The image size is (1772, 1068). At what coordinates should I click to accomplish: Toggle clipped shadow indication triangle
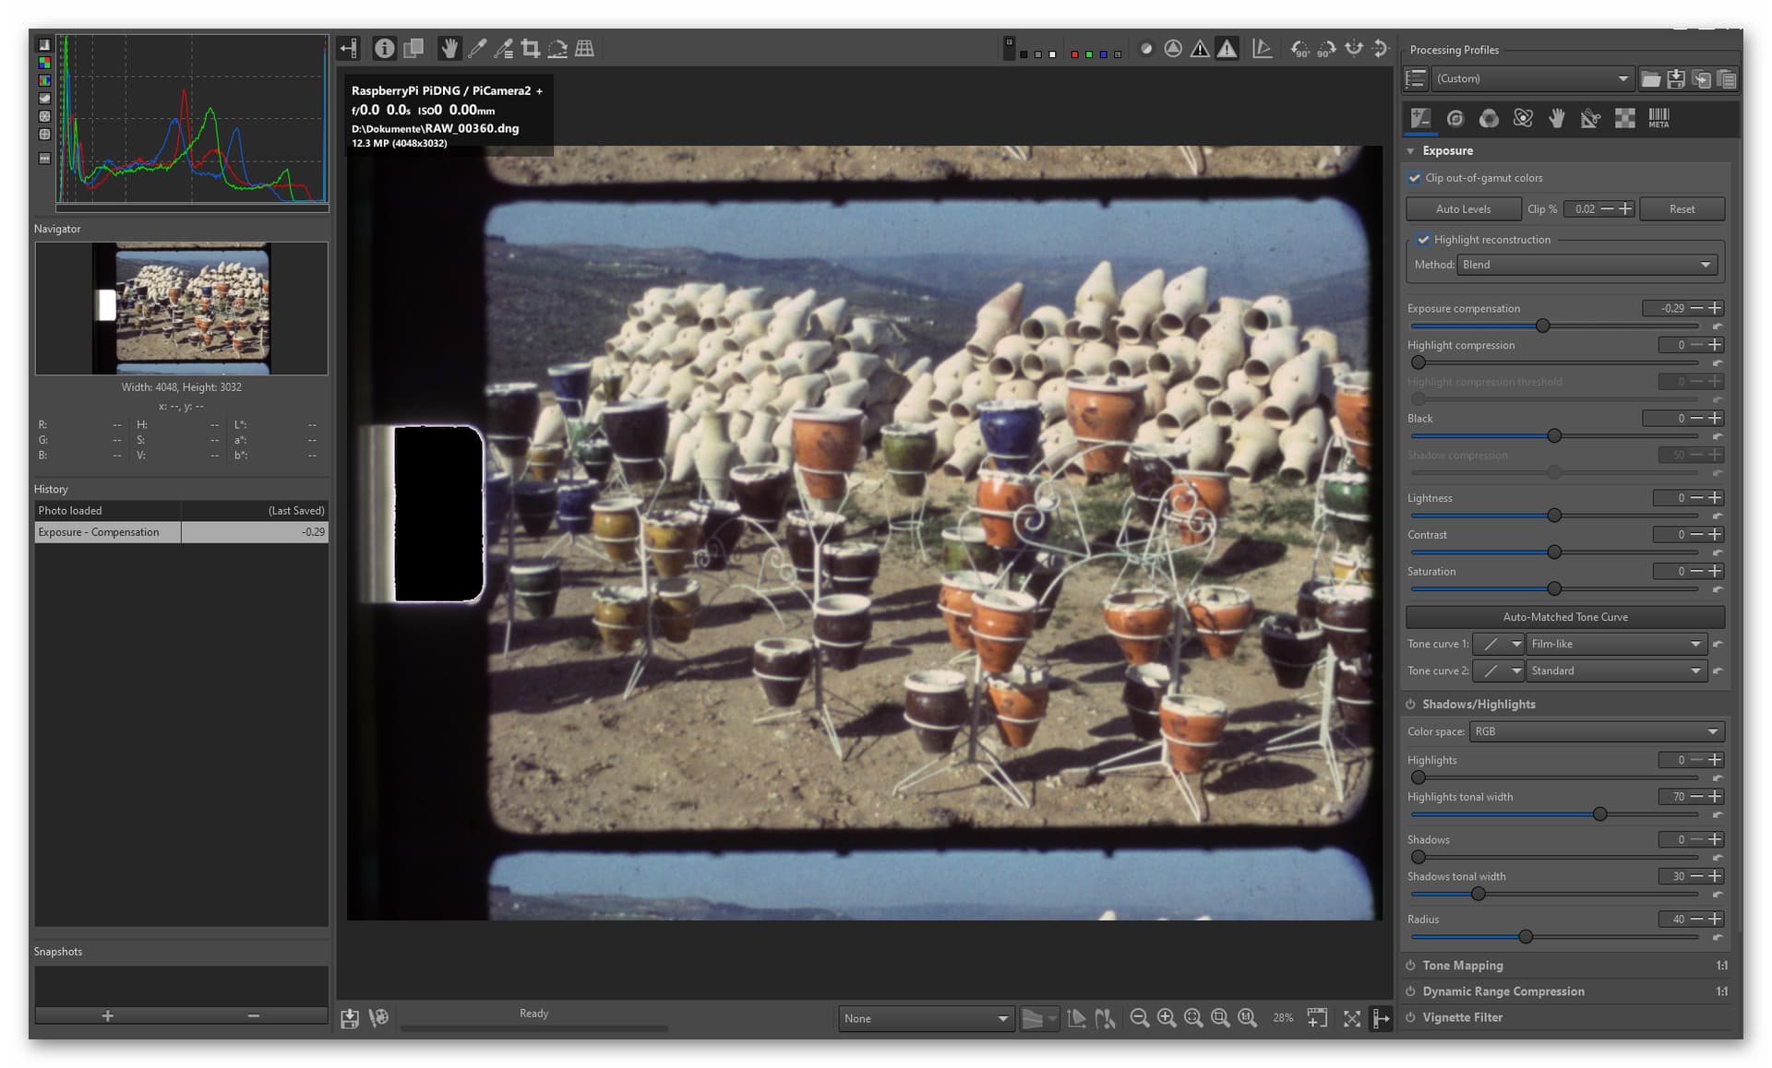click(1200, 49)
